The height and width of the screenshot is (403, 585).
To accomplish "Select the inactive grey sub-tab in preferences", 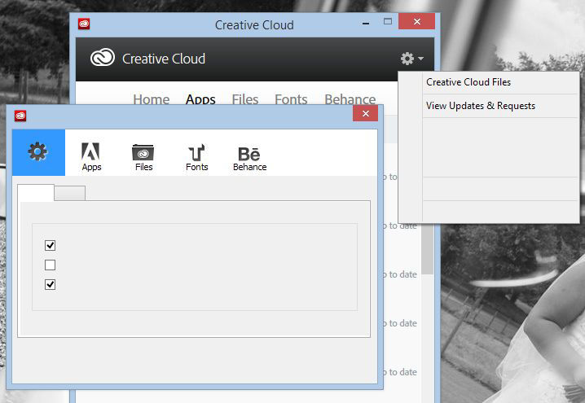I will [70, 193].
